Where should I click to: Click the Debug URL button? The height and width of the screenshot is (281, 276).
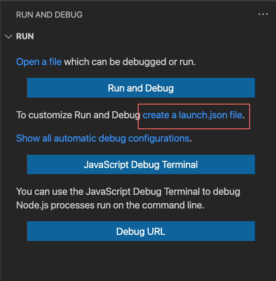(141, 231)
